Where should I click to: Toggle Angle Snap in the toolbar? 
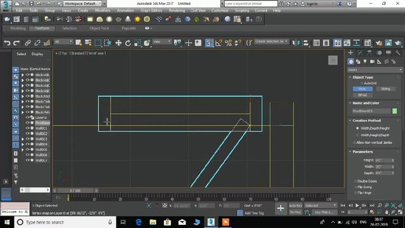(x=218, y=43)
